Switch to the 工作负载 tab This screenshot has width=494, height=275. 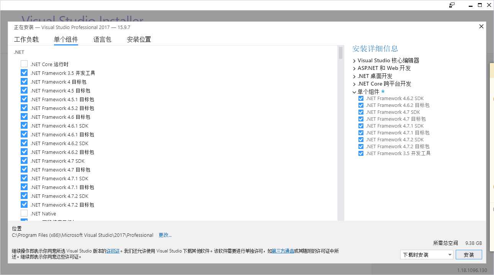(26, 39)
